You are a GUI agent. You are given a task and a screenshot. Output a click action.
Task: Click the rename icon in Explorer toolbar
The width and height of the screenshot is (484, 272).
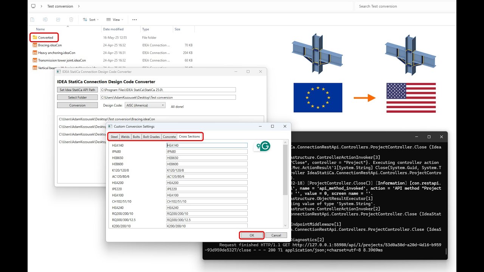click(45, 20)
